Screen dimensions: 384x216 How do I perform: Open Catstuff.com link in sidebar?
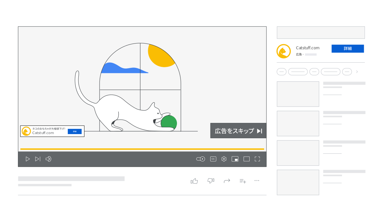coord(308,48)
